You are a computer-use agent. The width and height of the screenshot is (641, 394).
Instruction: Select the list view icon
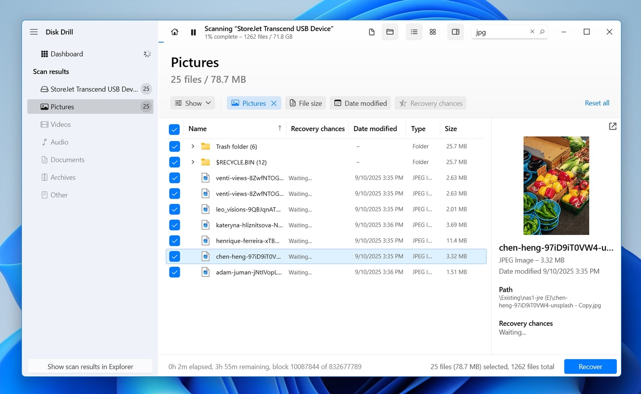point(414,32)
